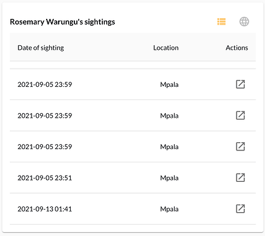This screenshot has height=236, width=265.
Task: Select the first 2021-09-05 23:59 date cell
Action: coord(45,84)
